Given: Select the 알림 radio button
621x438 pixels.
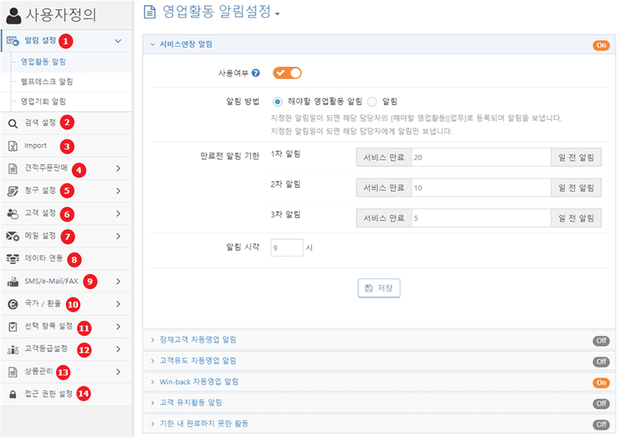Looking at the screenshot, I should (372, 101).
